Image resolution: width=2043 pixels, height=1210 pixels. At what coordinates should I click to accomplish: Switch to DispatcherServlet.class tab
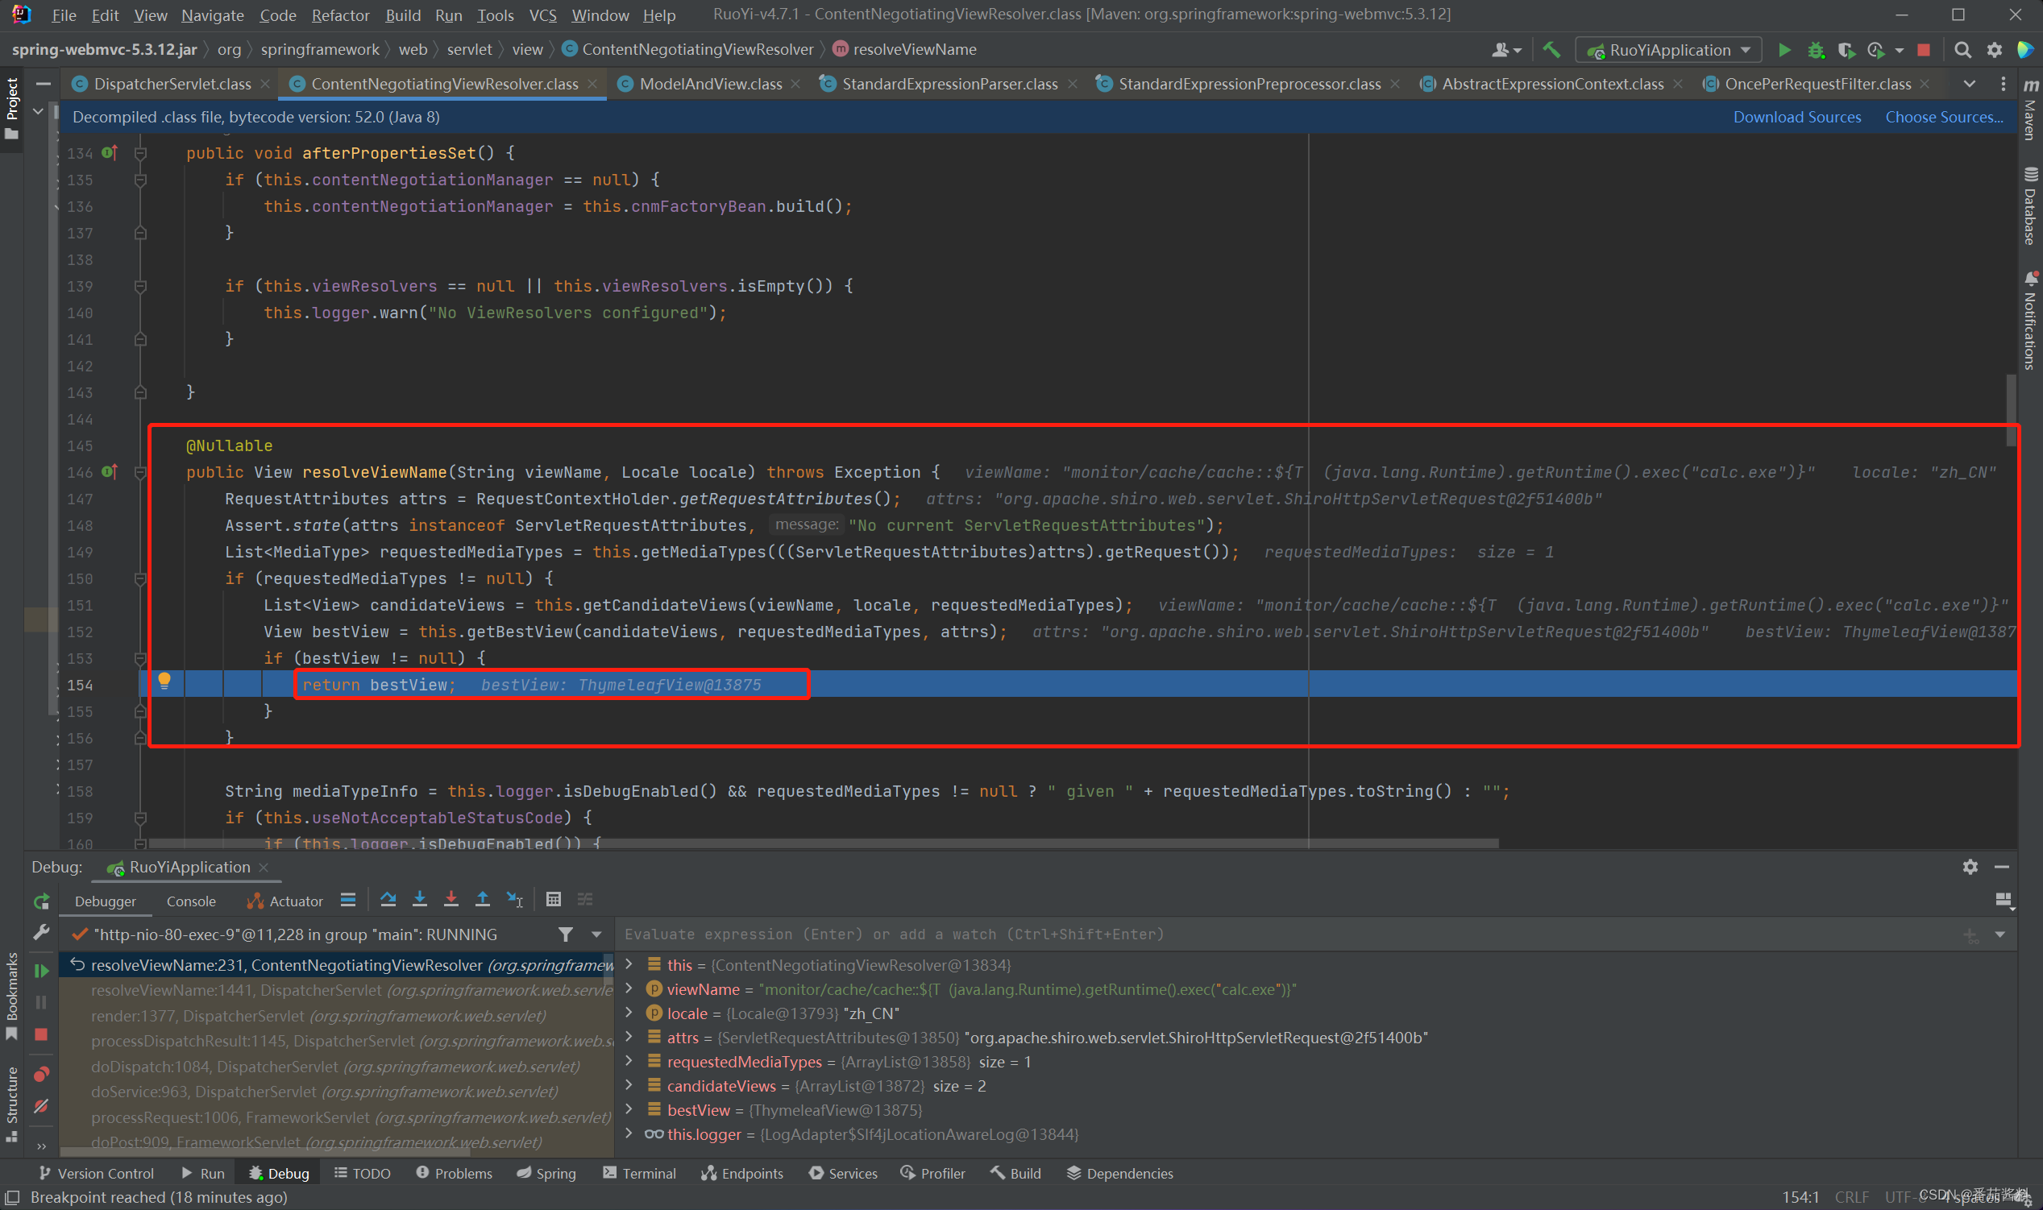point(172,84)
